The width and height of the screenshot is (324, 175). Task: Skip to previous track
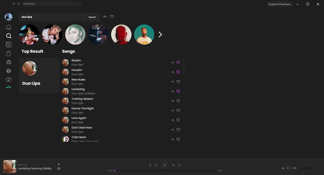[x=156, y=165]
